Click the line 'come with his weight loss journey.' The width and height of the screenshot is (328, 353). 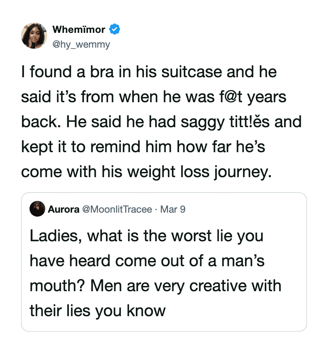(147, 172)
